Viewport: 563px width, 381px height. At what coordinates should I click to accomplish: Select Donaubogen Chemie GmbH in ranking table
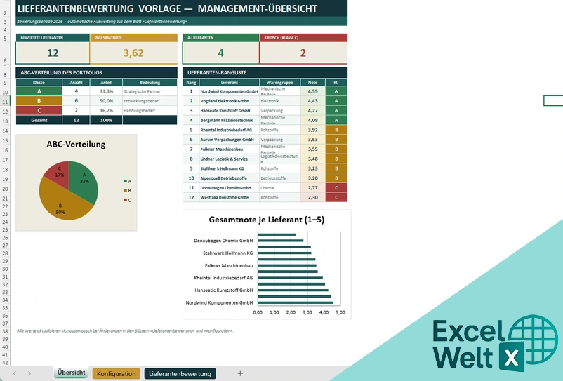coord(229,187)
